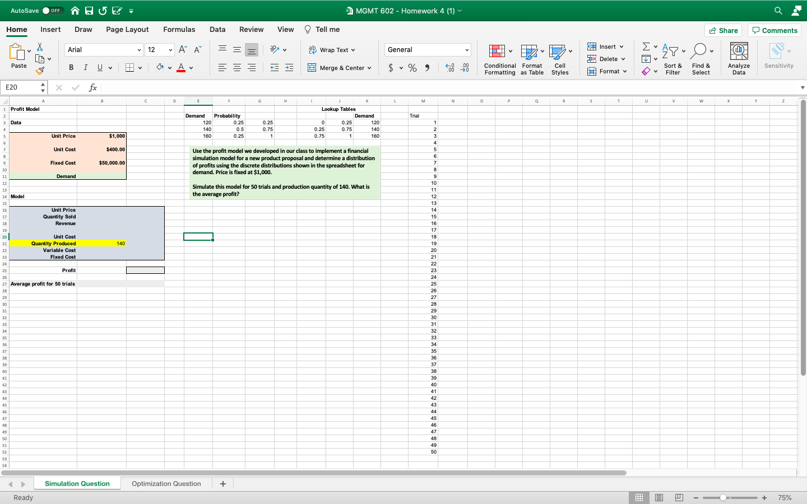Apply bold formatting
The image size is (807, 504).
pyautogui.click(x=71, y=67)
